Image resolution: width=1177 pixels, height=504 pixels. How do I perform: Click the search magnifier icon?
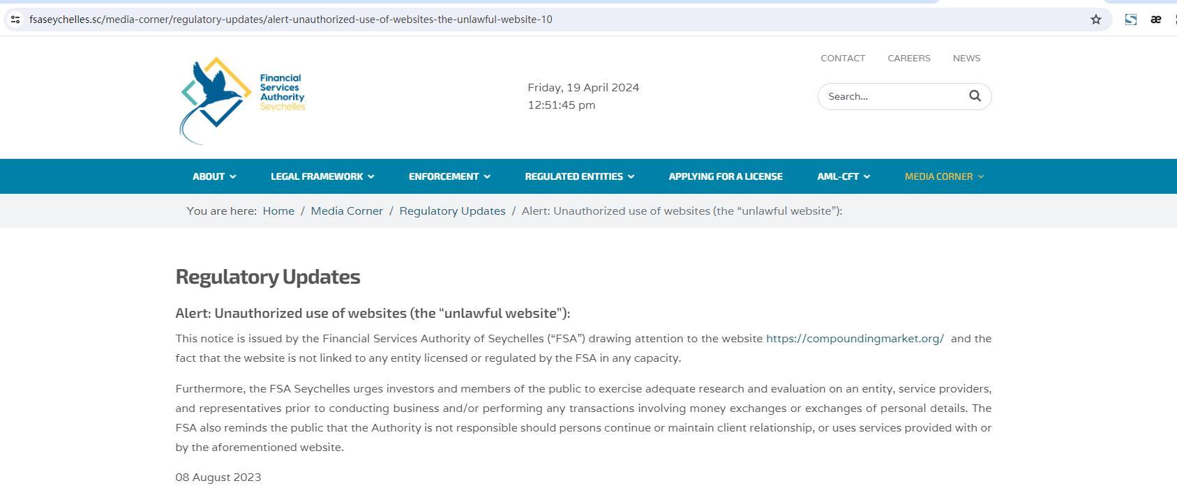tap(975, 96)
